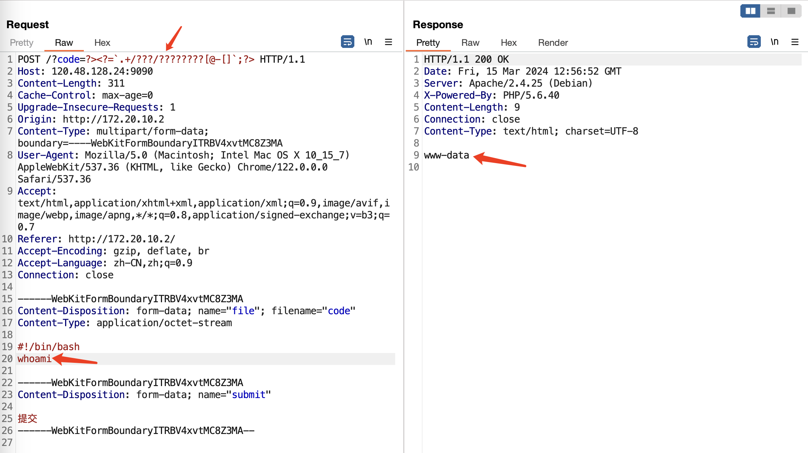Select side-by-side layout view
The width and height of the screenshot is (808, 453).
pos(750,11)
